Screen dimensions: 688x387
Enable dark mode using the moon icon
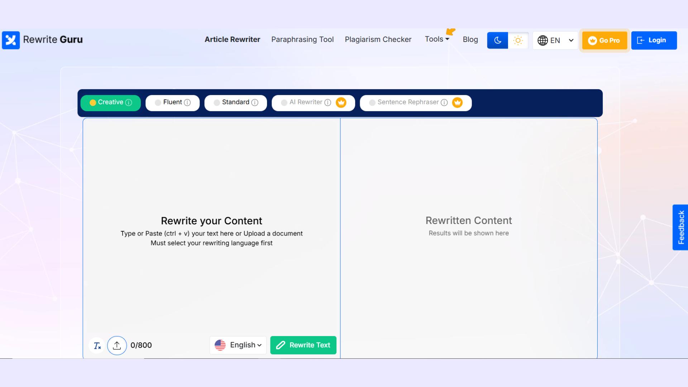coord(497,40)
